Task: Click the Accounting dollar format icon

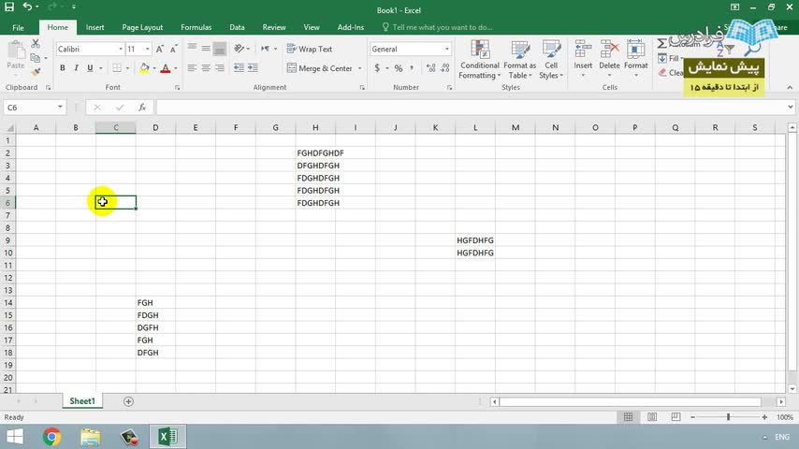Action: coord(377,67)
